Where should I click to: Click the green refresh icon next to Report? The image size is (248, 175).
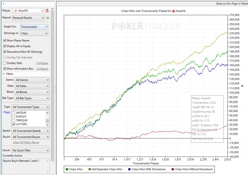point(47,17)
